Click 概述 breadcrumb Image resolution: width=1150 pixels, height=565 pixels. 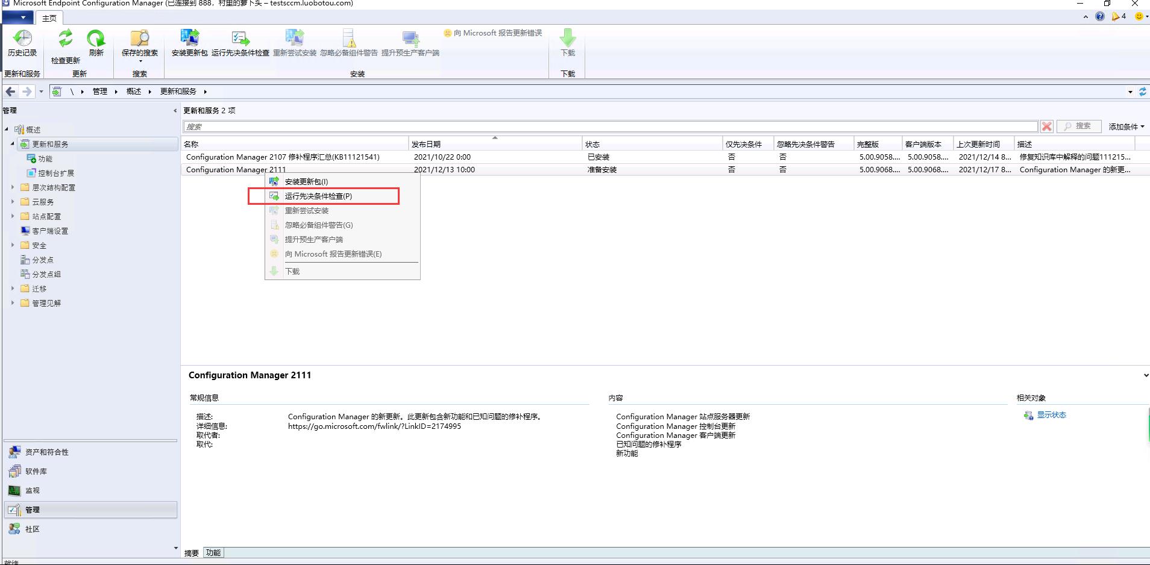click(x=134, y=92)
